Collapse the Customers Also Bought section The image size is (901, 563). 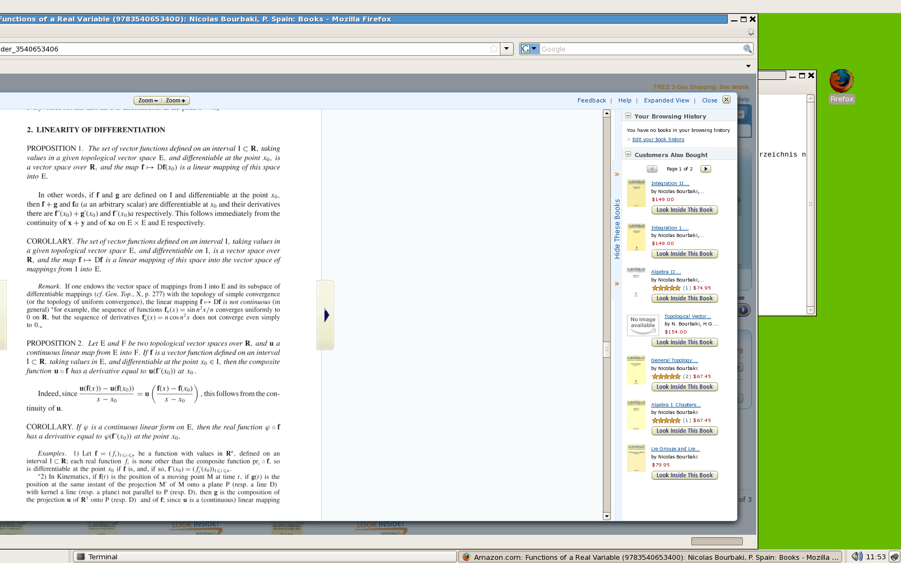[x=628, y=154]
